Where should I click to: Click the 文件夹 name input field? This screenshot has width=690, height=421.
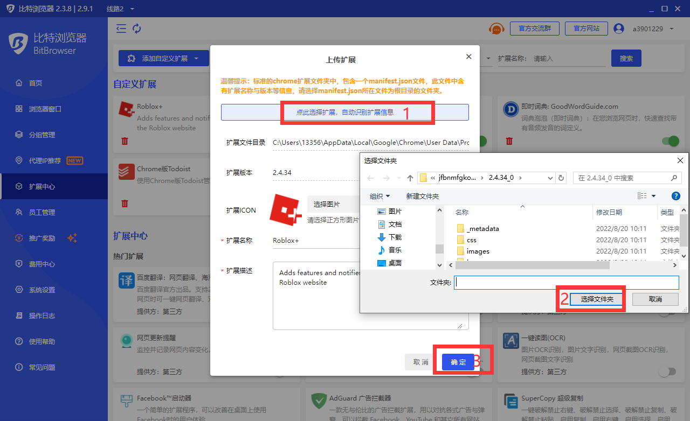pyautogui.click(x=566, y=283)
